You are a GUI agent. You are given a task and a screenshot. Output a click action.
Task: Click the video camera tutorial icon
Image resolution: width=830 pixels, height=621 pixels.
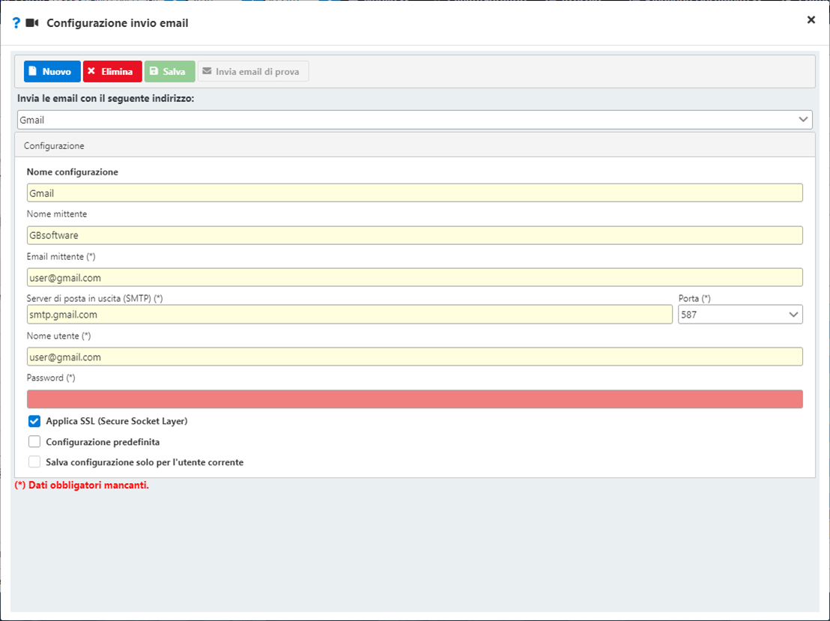click(31, 23)
